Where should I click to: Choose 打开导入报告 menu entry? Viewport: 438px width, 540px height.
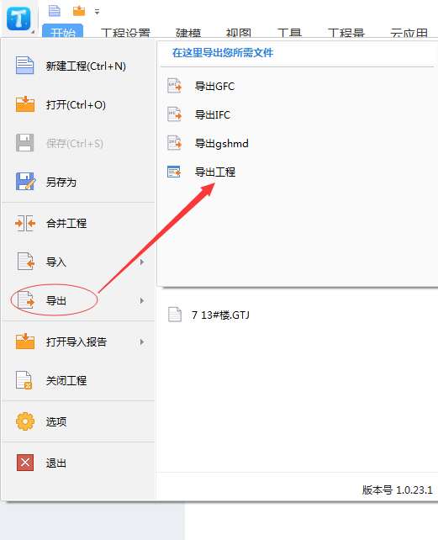pyautogui.click(x=78, y=341)
